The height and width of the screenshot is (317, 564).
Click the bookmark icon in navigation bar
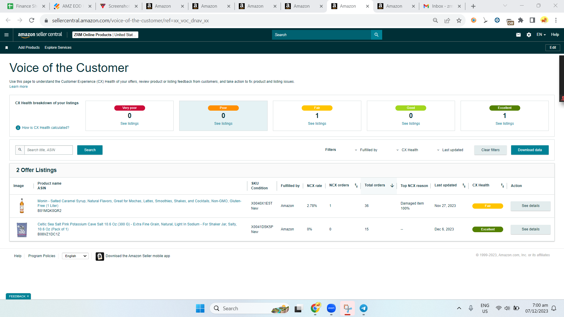pyautogui.click(x=6, y=48)
